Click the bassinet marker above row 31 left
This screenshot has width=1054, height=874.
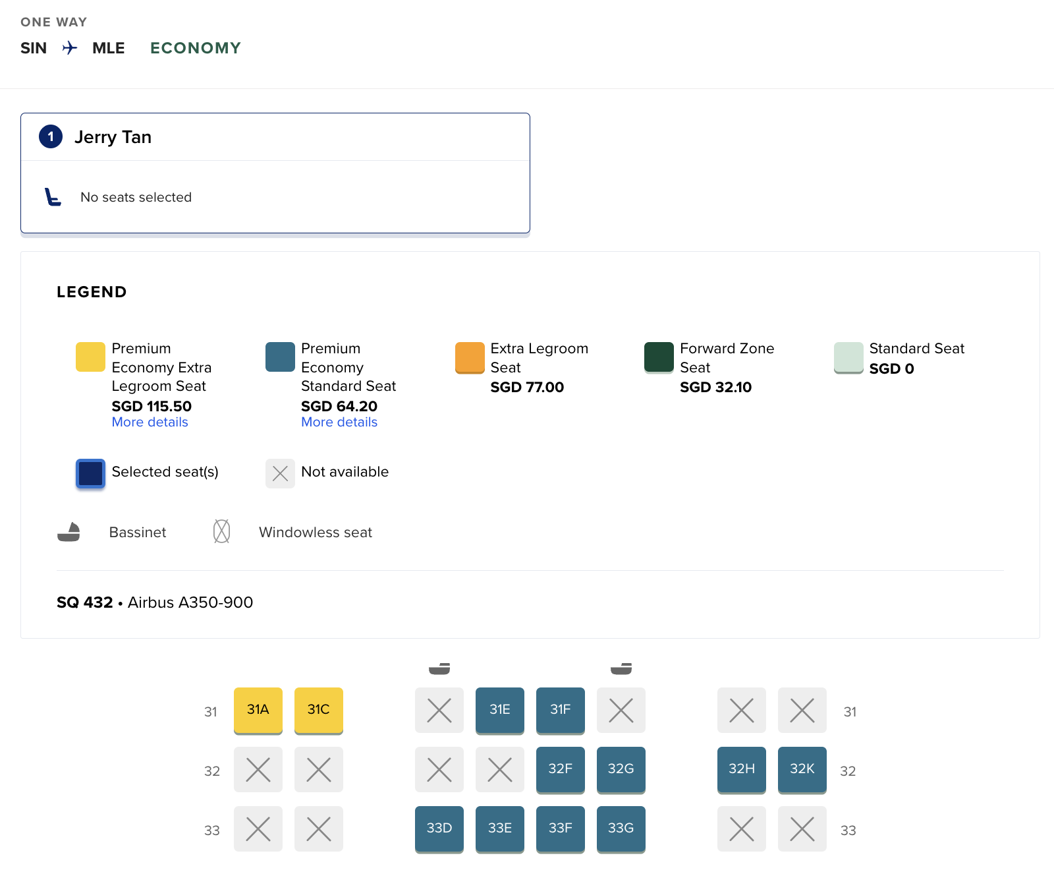click(x=439, y=669)
